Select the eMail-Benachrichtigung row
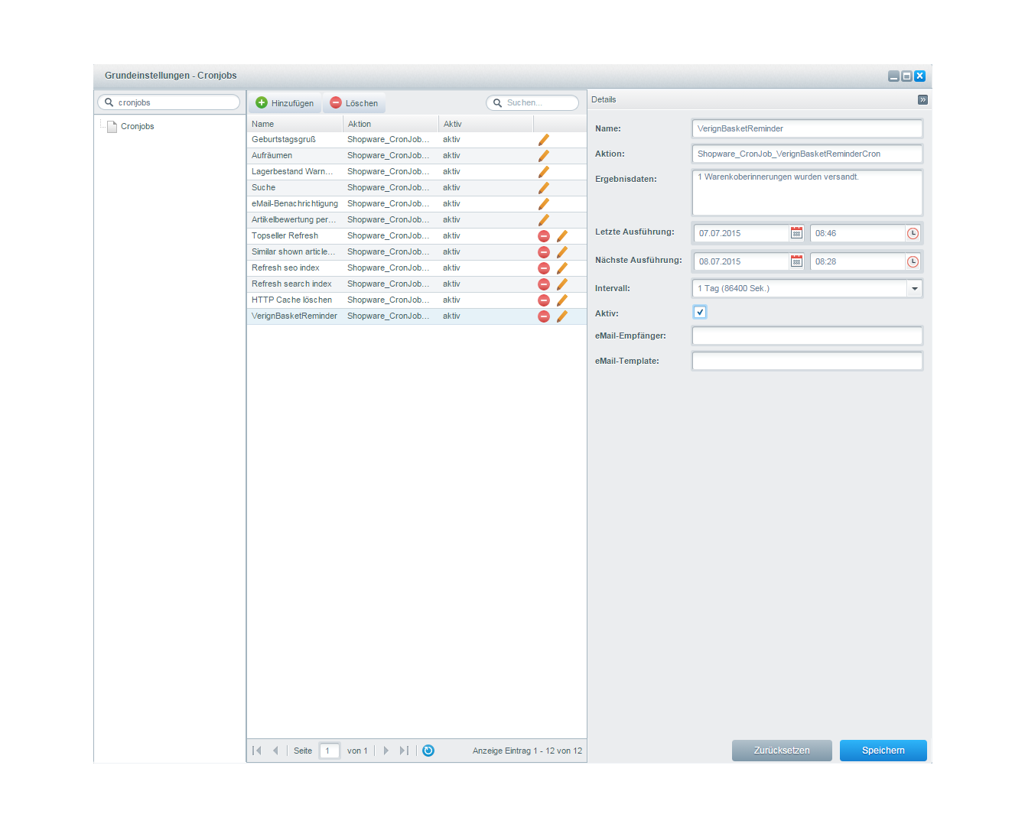 (x=417, y=204)
